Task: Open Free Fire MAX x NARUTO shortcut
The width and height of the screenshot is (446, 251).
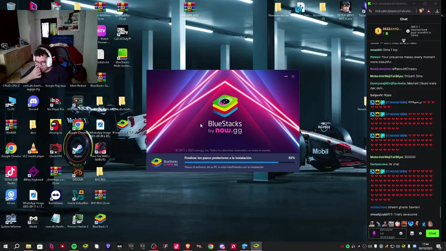Action: coord(100,152)
